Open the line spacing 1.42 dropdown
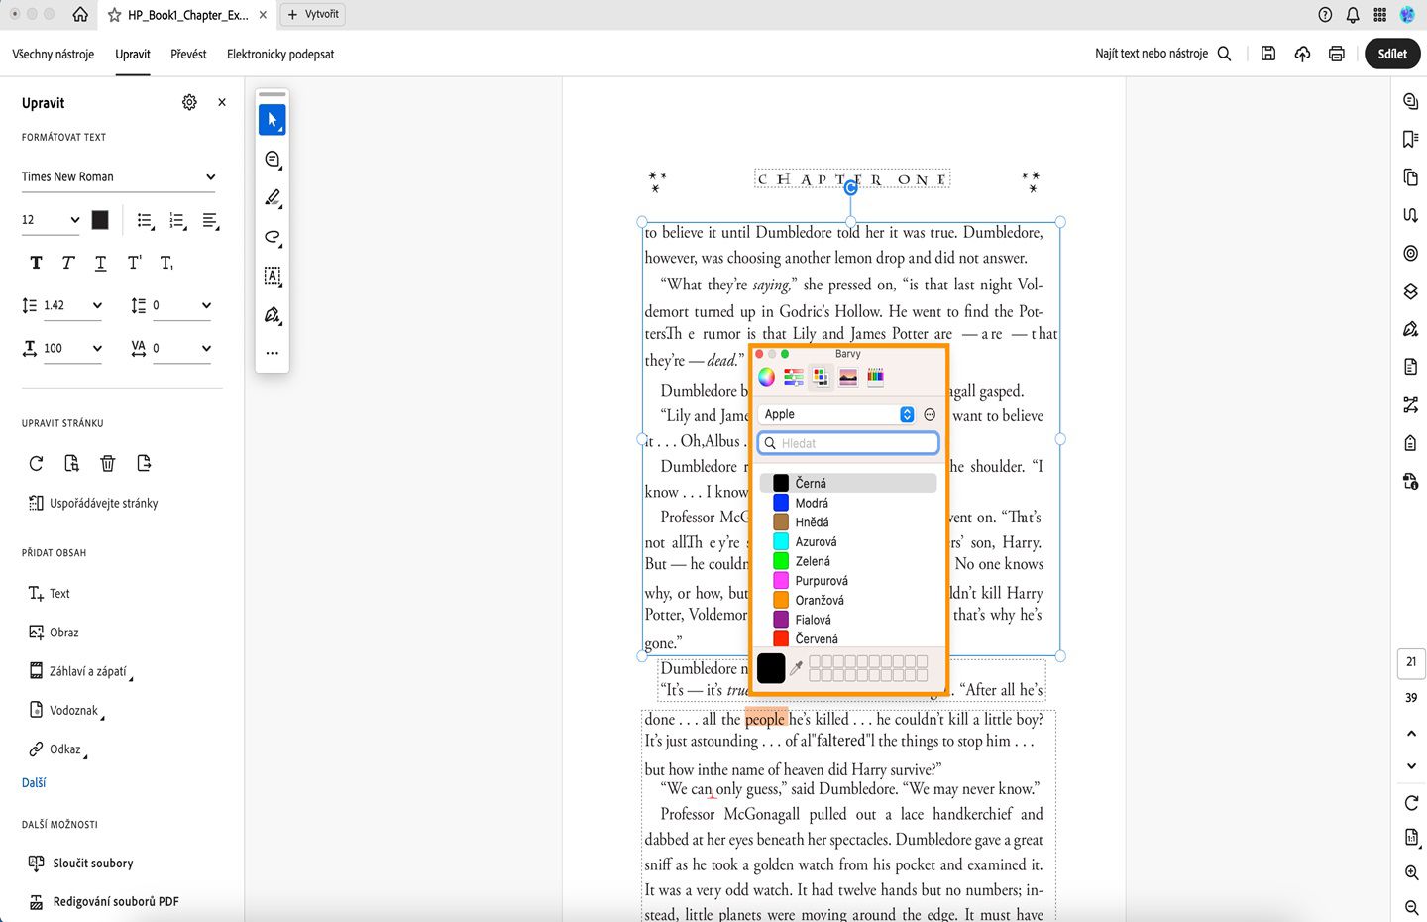1427x922 pixels. (x=73, y=305)
